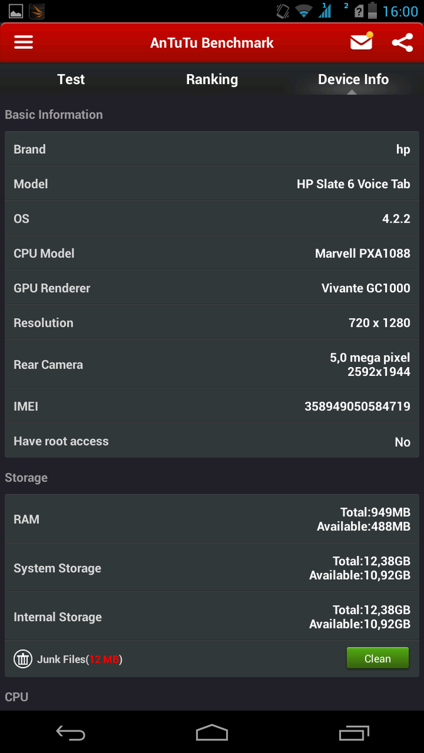Tap the Wi-Fi status icon
The image size is (424, 753).
(304, 11)
